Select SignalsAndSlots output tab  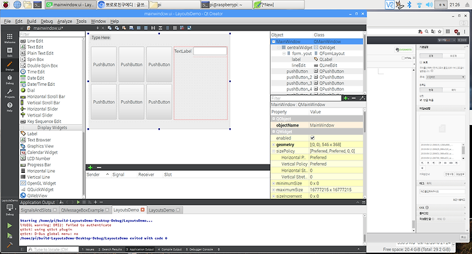39,210
